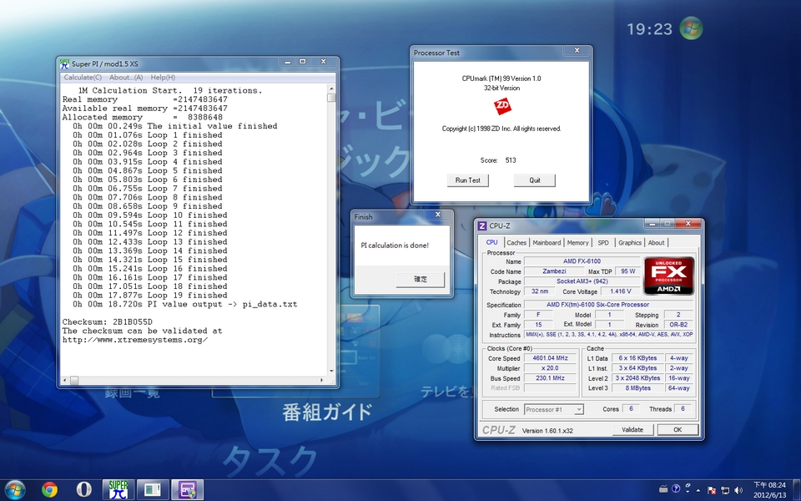Click the Level 3 8 MBytes value
Viewport: 801px width, 501px height.
coord(638,388)
